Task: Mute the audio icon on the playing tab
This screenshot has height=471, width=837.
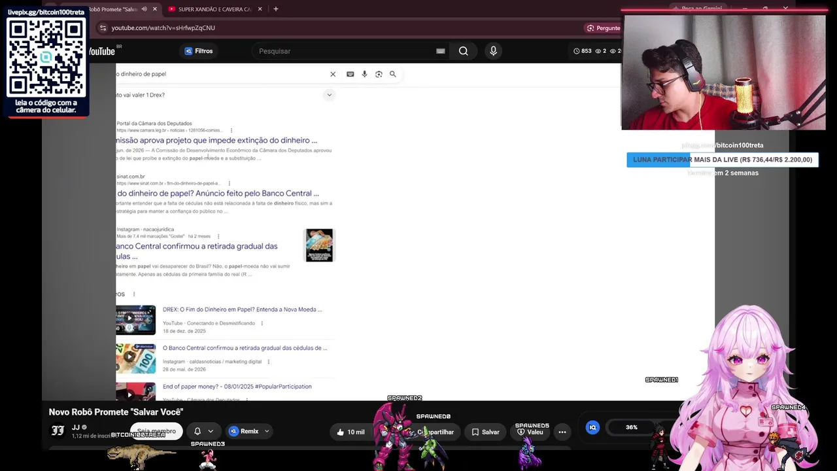Action: [144, 9]
